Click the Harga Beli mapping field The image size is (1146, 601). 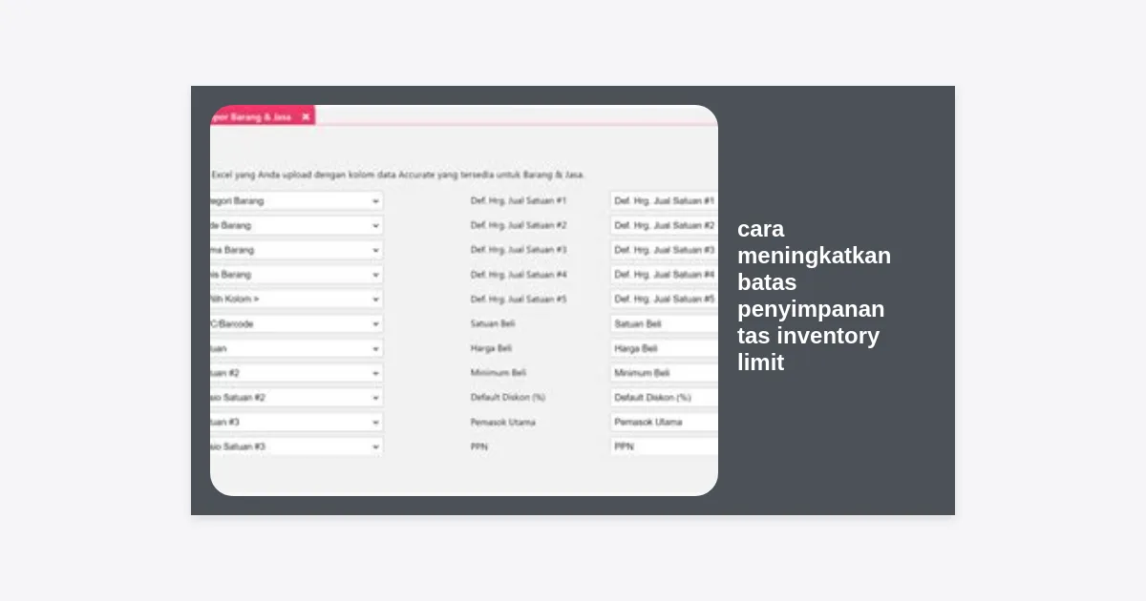[x=664, y=349]
